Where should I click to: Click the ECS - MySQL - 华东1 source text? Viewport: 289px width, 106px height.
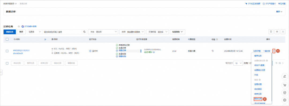coord(65,49)
